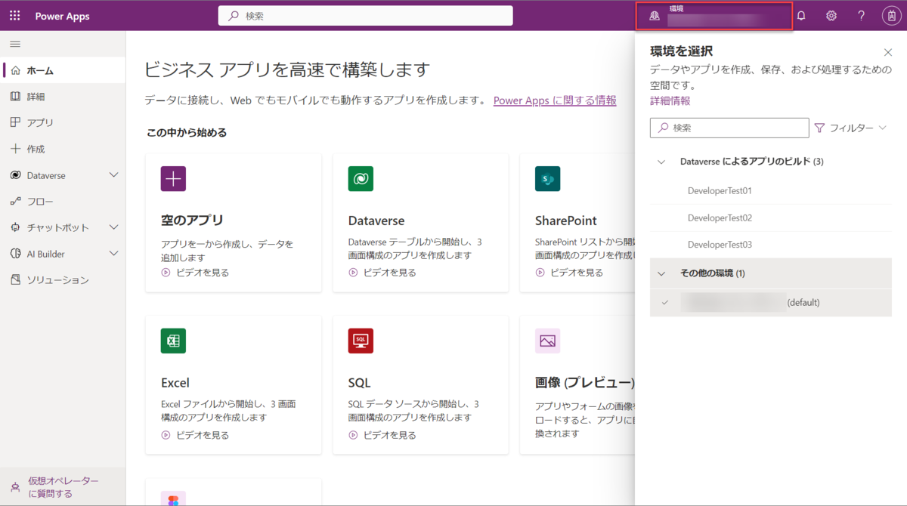Image resolution: width=907 pixels, height=506 pixels.
Task: Open the Power Apps に関する情報 link
Action: pos(555,100)
